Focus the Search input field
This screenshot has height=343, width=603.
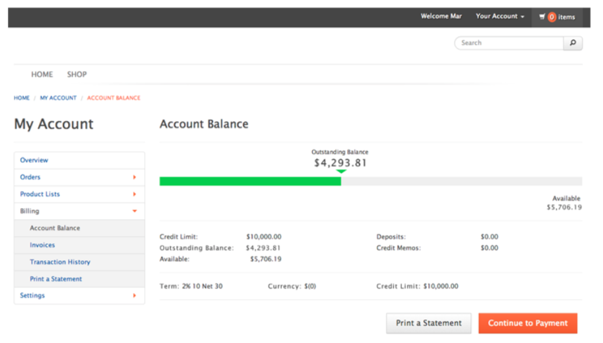pyautogui.click(x=509, y=43)
